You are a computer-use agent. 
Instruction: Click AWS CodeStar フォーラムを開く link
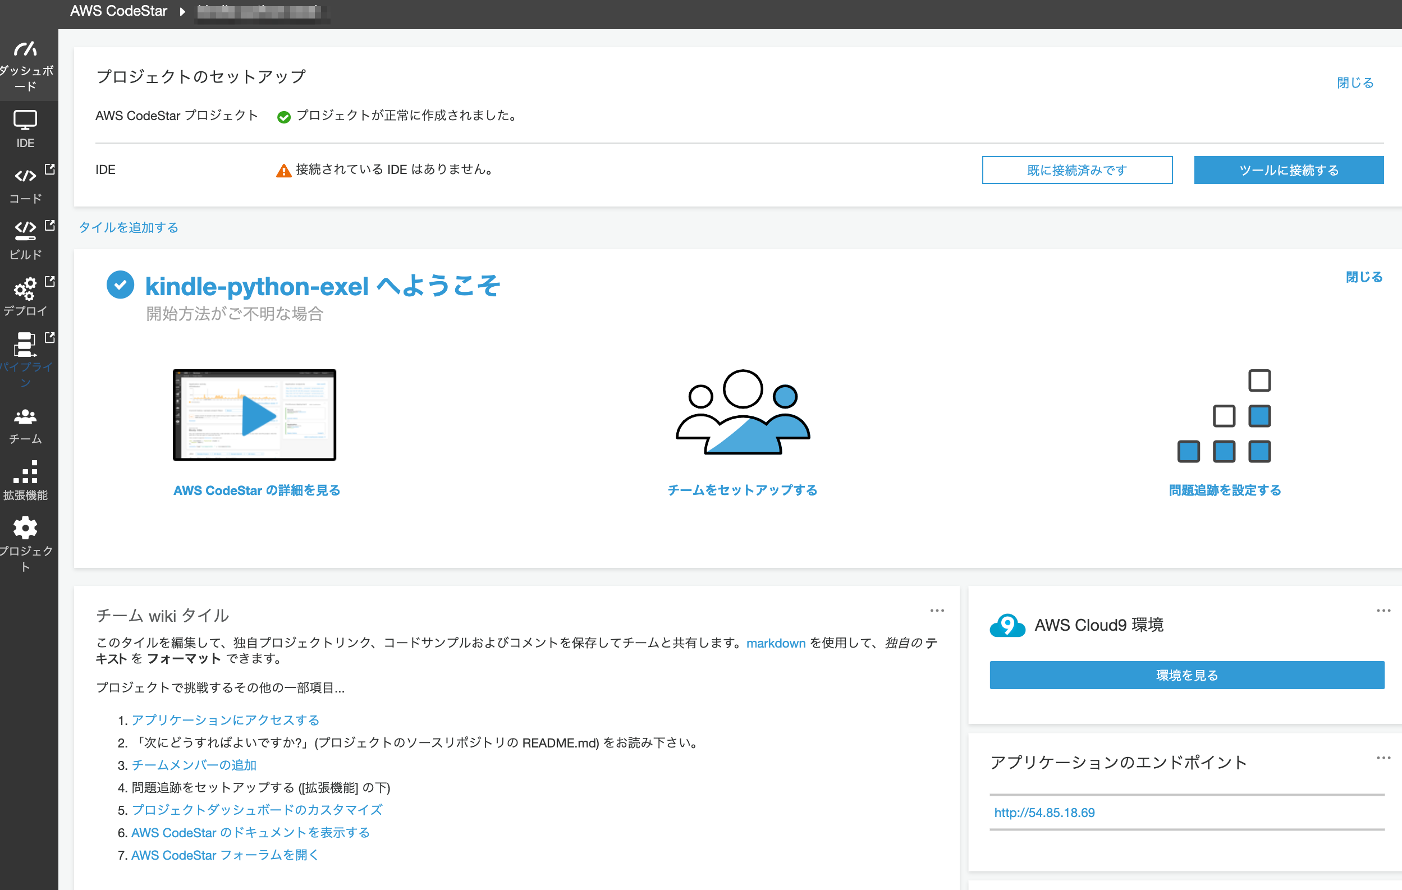(x=224, y=855)
